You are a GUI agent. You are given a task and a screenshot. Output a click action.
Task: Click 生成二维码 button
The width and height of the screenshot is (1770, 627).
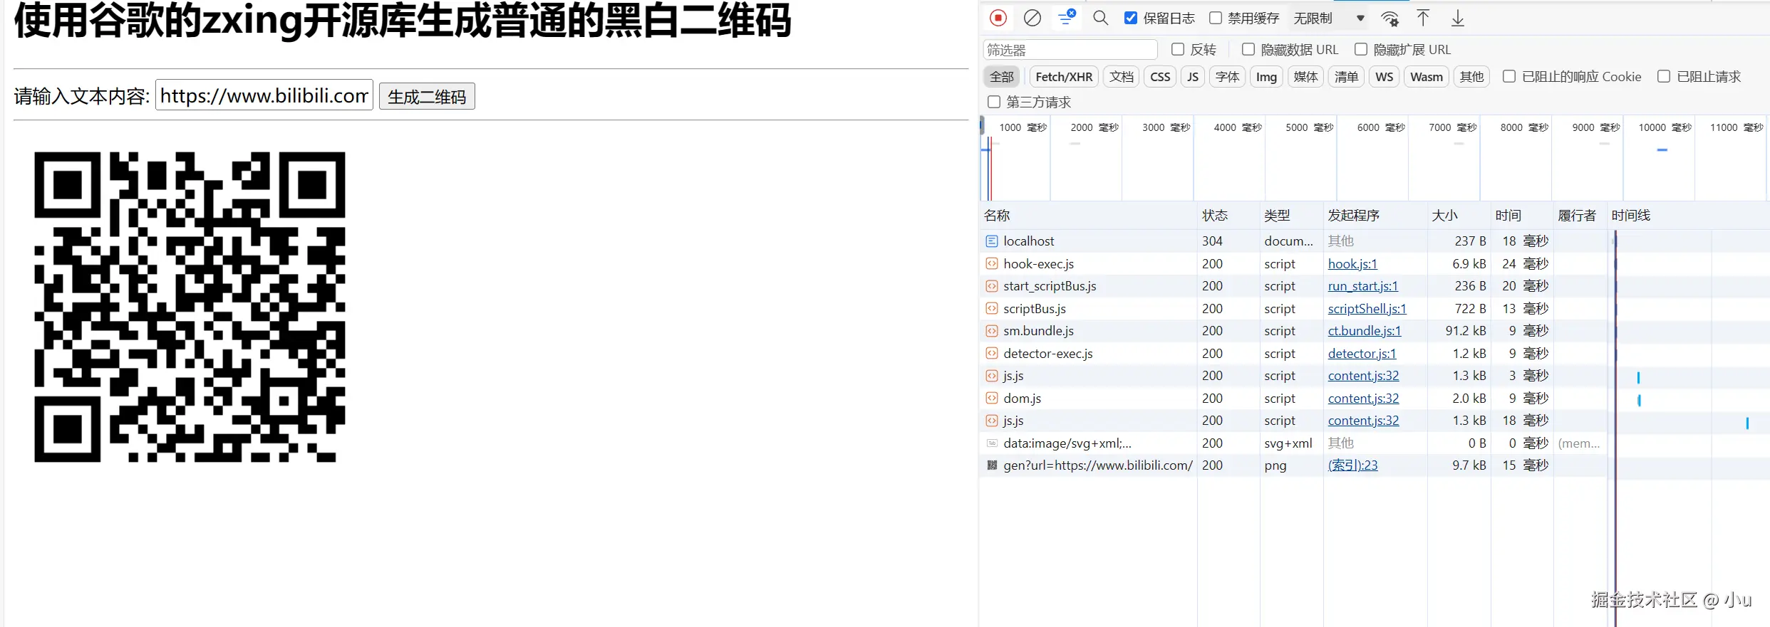pyautogui.click(x=427, y=96)
